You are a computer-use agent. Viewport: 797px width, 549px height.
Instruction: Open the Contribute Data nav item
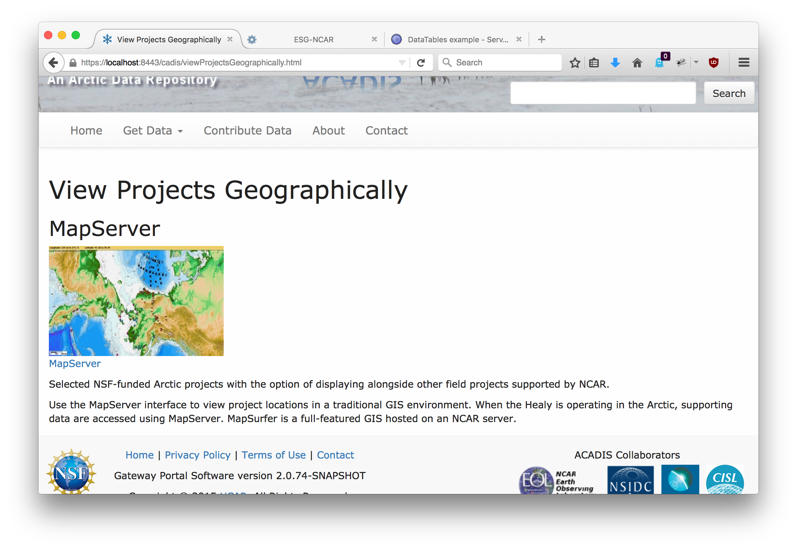point(247,131)
